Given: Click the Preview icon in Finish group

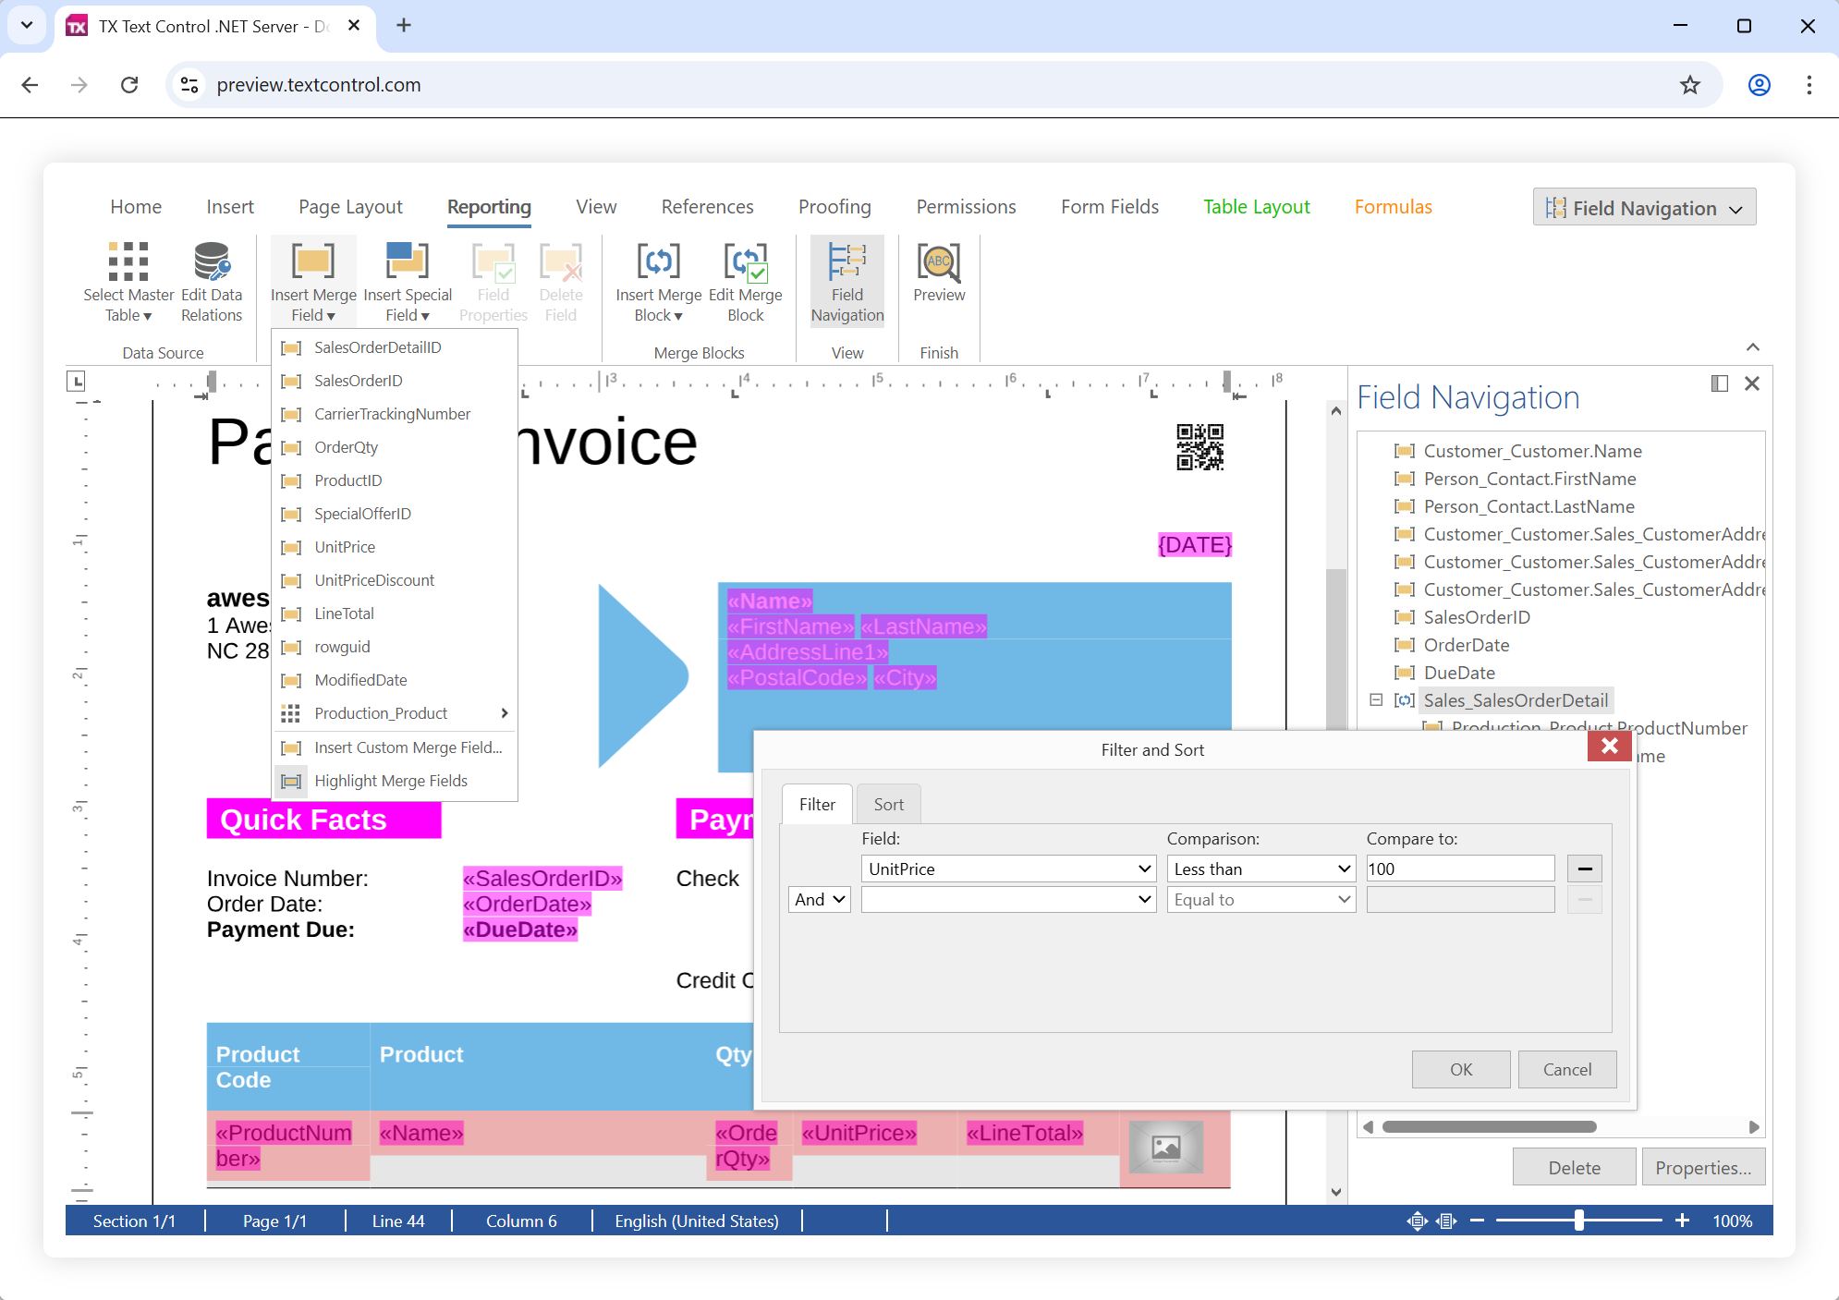Looking at the screenshot, I should (938, 262).
